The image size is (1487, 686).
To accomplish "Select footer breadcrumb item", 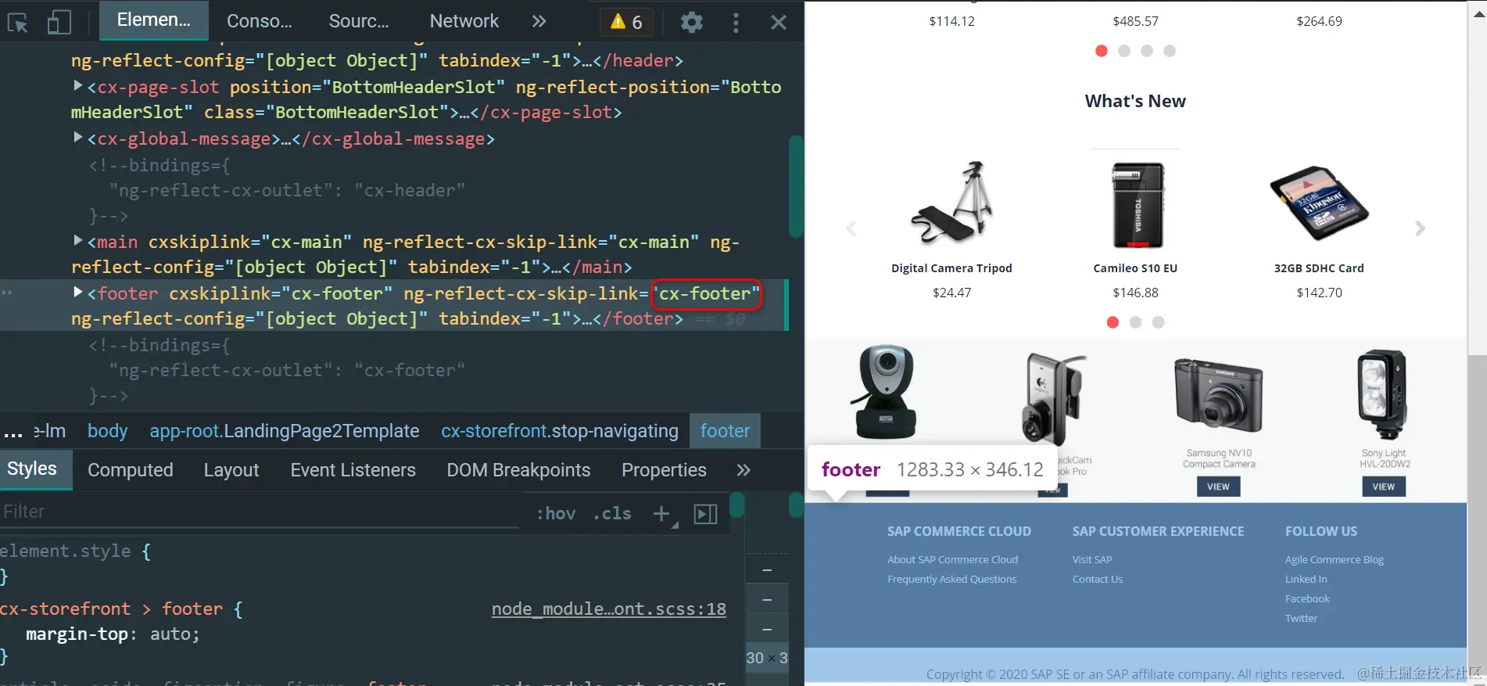I will pos(725,431).
